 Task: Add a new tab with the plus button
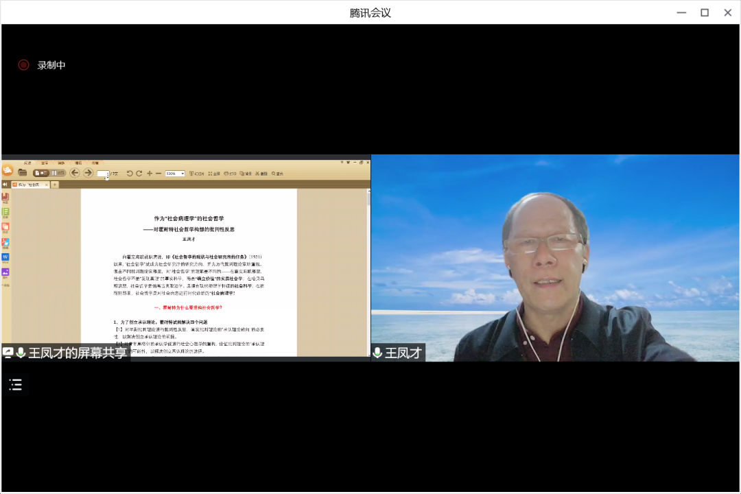tap(55, 185)
